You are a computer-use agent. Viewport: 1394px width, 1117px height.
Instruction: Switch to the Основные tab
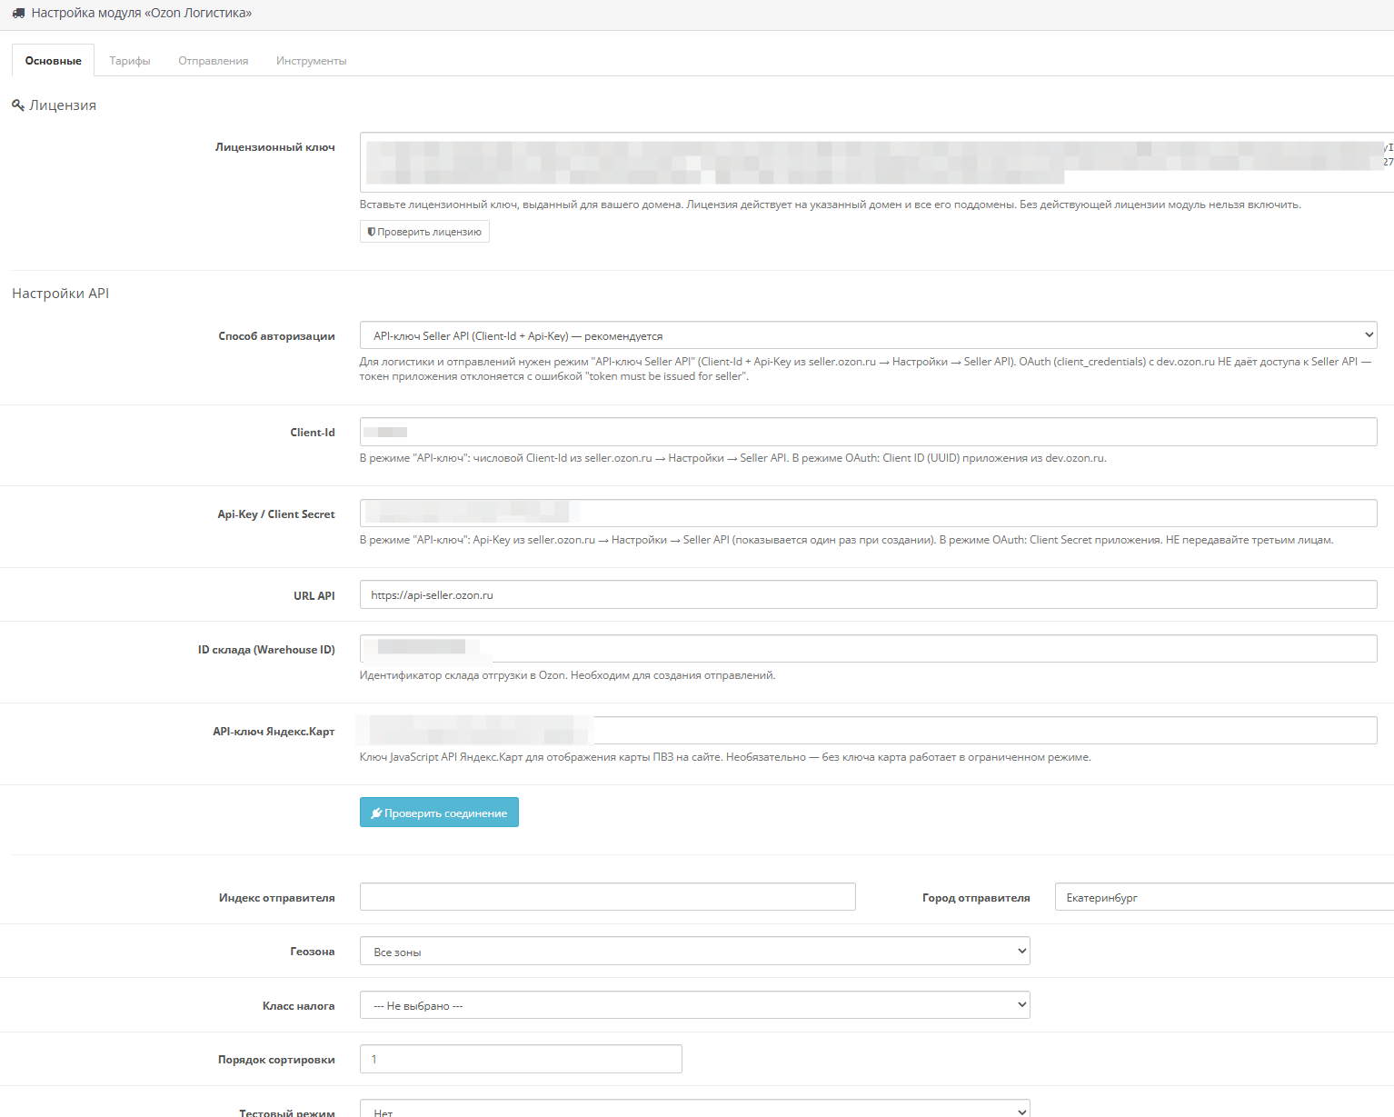(53, 61)
